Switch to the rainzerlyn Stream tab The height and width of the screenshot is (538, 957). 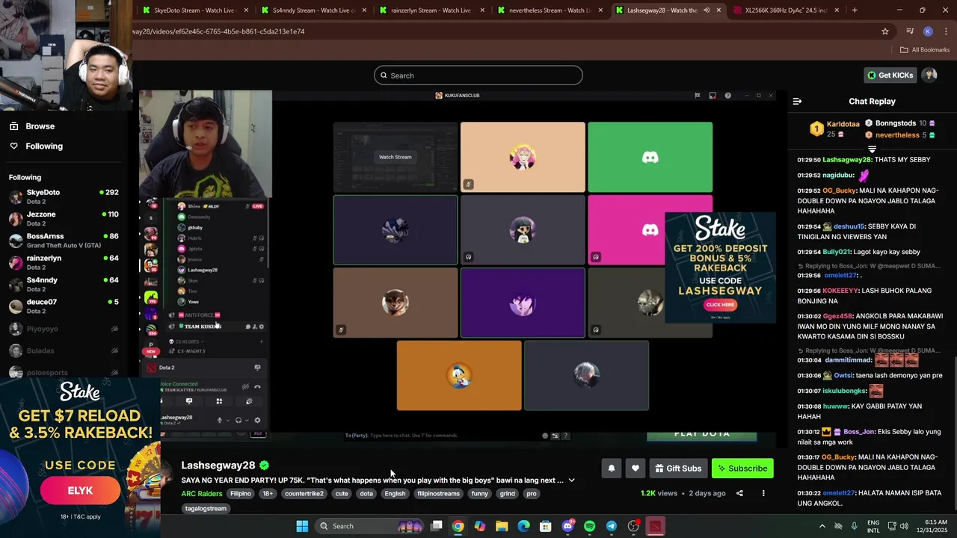431,10
